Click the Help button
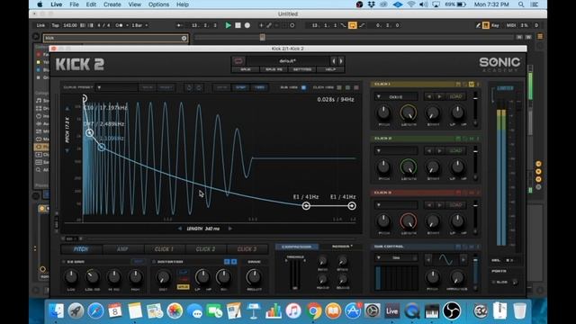The width and height of the screenshot is (576, 324). pyautogui.click(x=330, y=69)
